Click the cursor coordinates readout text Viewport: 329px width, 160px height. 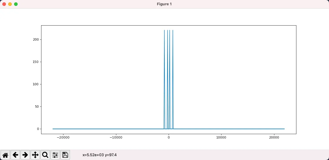100,155
